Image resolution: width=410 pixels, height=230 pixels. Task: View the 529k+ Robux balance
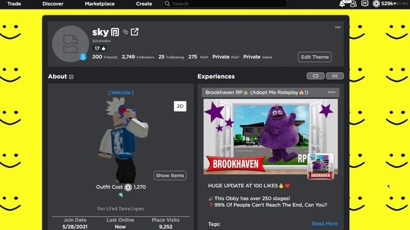pos(389,3)
